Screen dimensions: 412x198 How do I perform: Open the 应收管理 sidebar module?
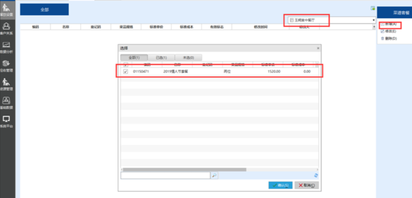pyautogui.click(x=7, y=65)
